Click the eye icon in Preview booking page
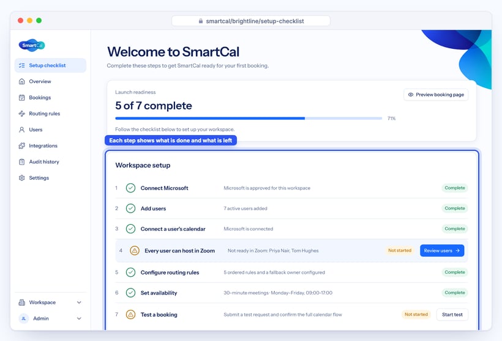The image size is (502, 341). pyautogui.click(x=411, y=95)
